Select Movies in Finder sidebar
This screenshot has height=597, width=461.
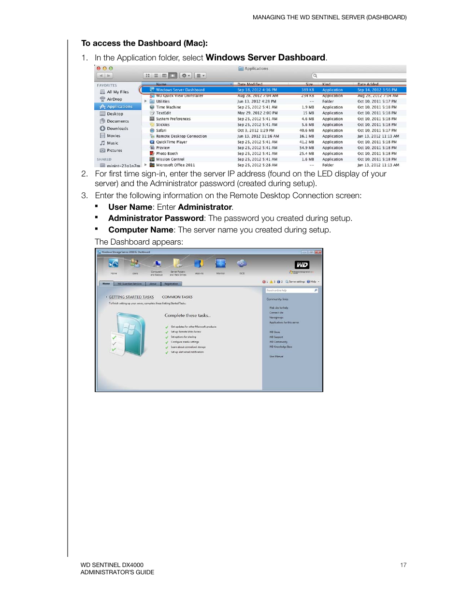pyautogui.click(x=114, y=136)
